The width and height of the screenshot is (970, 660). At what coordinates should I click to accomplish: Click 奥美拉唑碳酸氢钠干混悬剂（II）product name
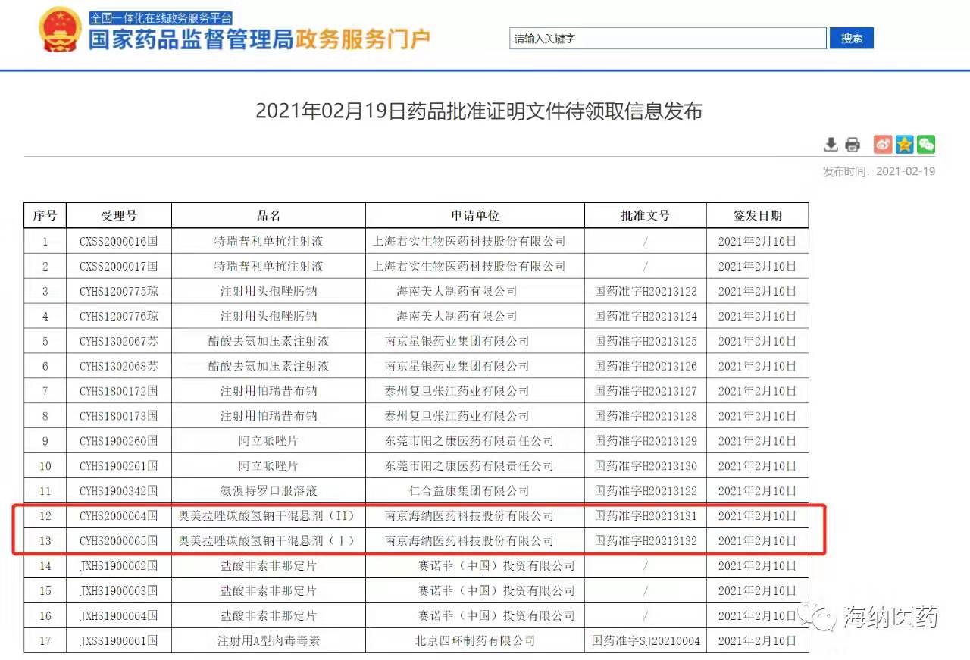pyautogui.click(x=268, y=516)
